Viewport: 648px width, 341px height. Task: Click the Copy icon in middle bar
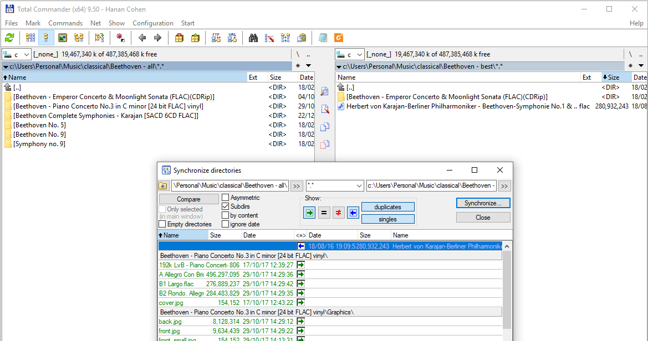point(325,127)
